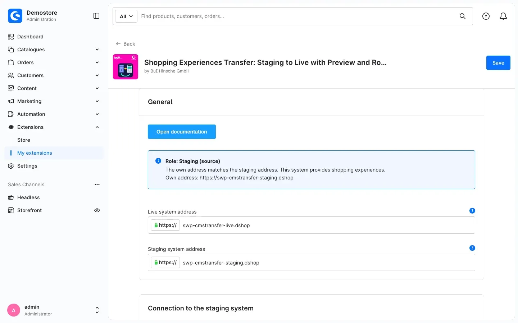Click the Shopware logo icon
518x323 pixels.
(15, 16)
